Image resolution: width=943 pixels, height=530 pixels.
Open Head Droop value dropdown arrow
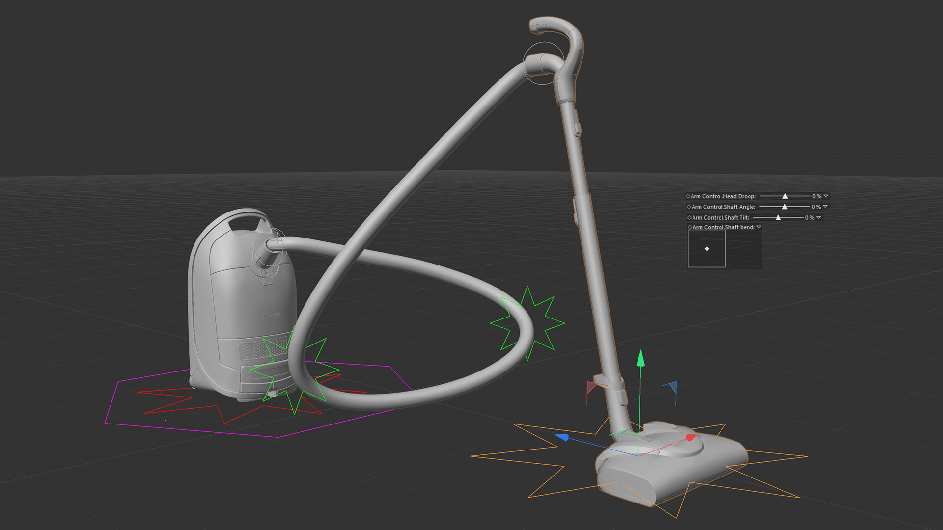826,196
